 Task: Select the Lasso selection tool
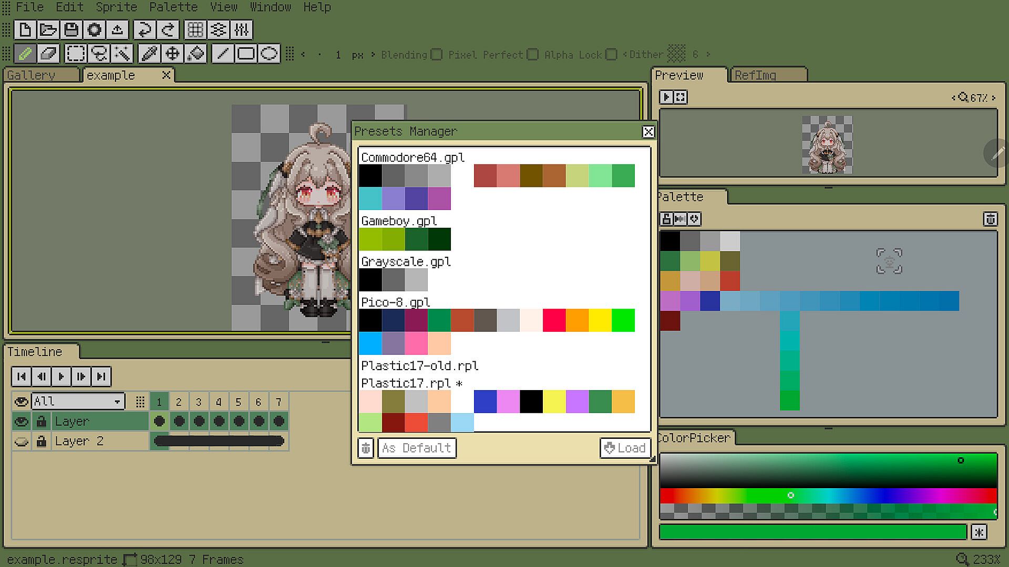point(99,54)
